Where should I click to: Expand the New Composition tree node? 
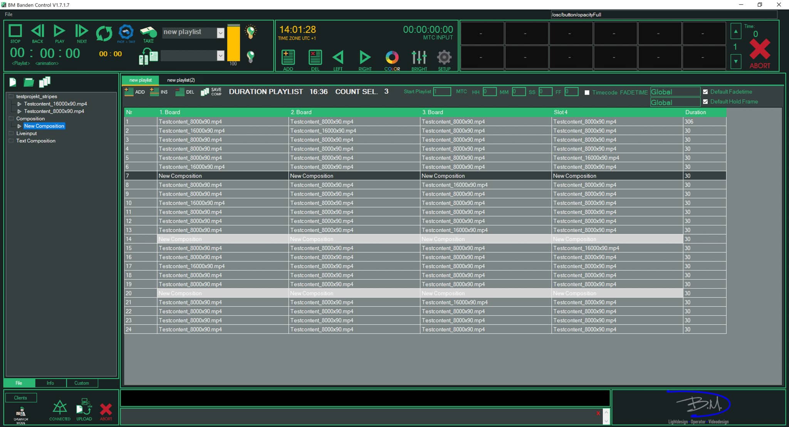click(19, 126)
